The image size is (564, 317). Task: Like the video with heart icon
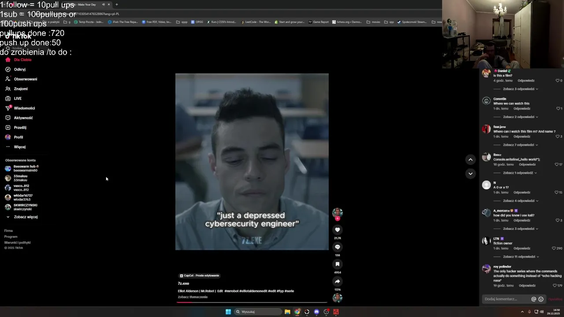pos(338,230)
